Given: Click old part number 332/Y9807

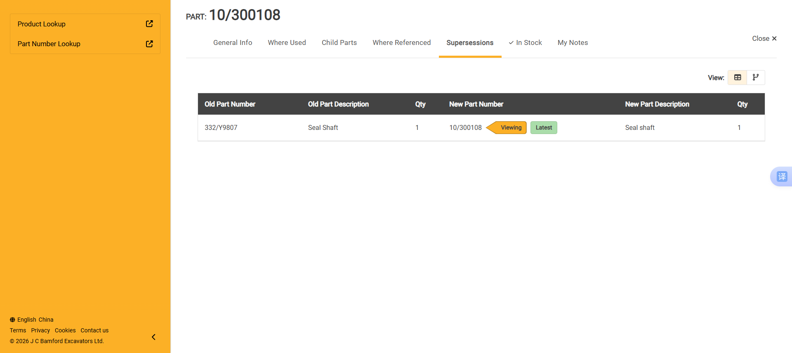Looking at the screenshot, I should point(221,127).
